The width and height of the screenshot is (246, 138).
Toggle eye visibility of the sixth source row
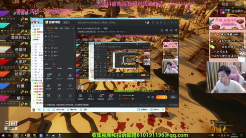pos(46,52)
